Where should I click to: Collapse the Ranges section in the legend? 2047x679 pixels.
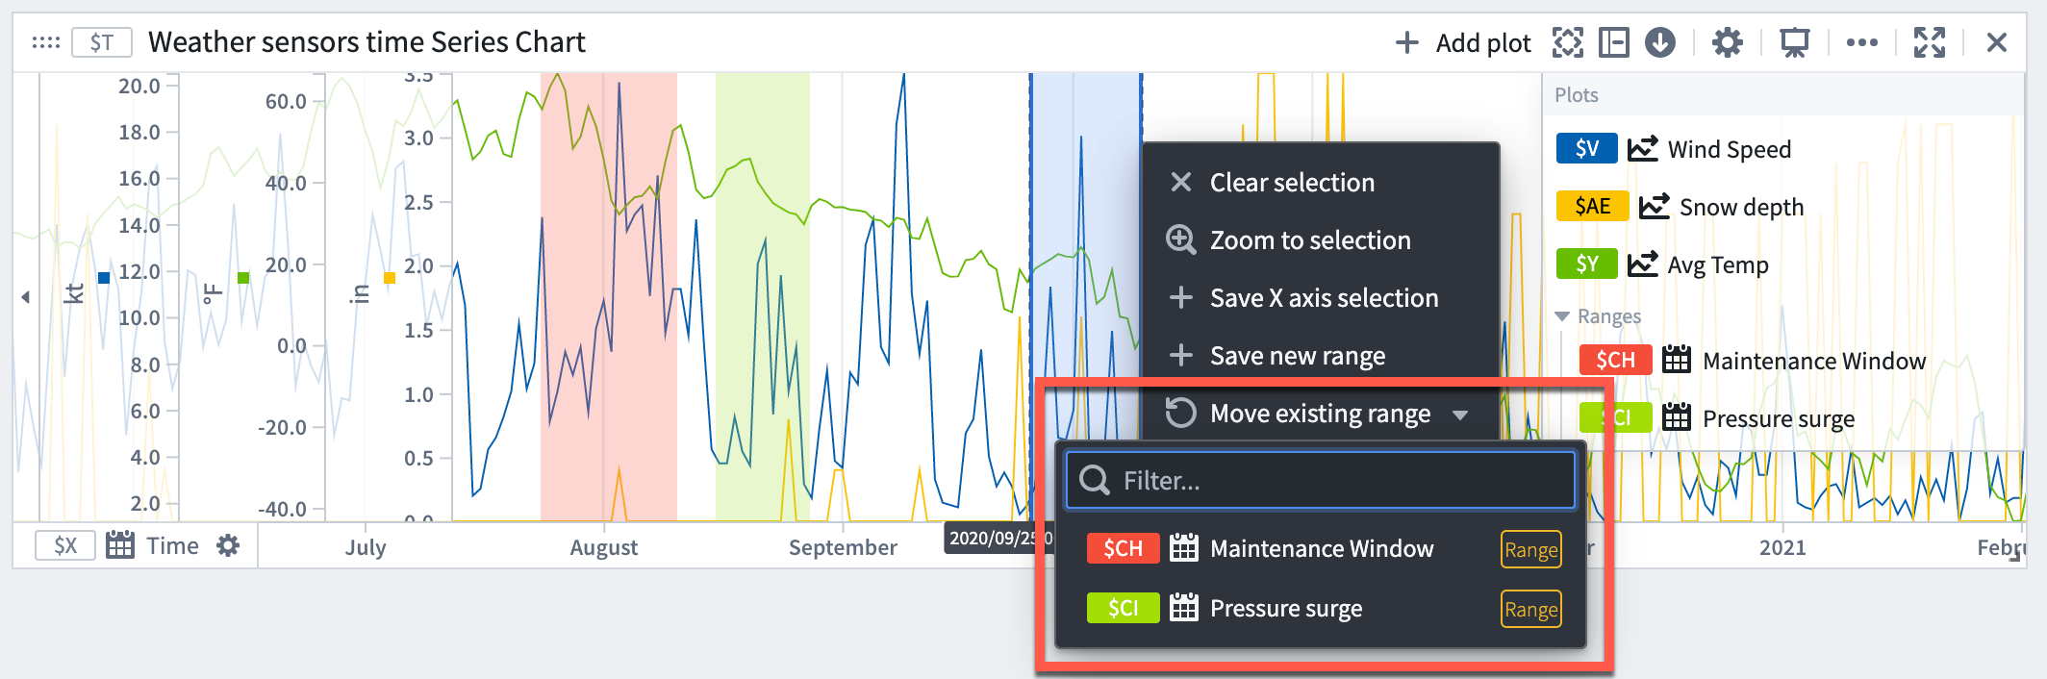point(1561,316)
